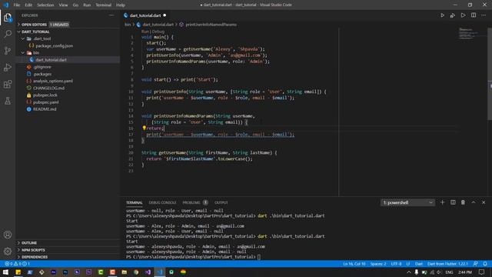Image resolution: width=492 pixels, height=277 pixels.
Task: Kill the terminal with trash icon
Action: pos(463,202)
